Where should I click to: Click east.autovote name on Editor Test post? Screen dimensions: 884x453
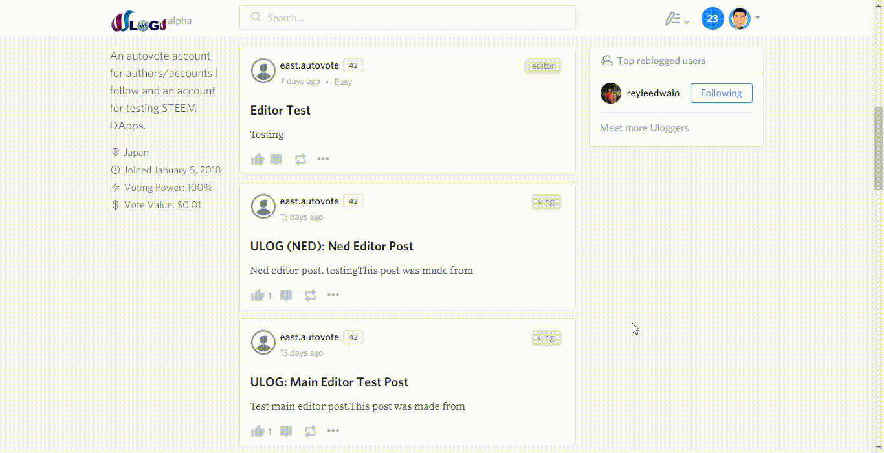pos(309,65)
